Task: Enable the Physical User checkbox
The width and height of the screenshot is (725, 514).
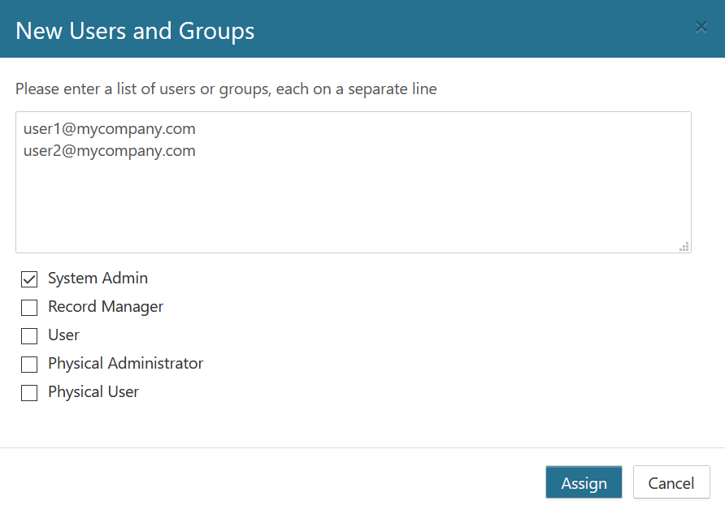Action: point(29,393)
